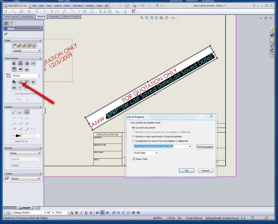Open the Tools menu
Viewport: 278px width, 224px height.
click(67, 6)
